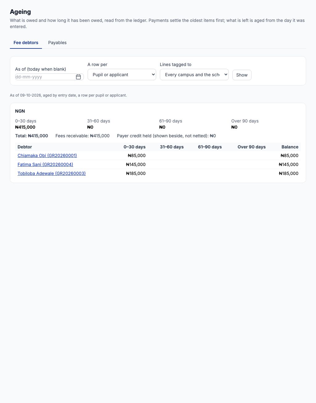This screenshot has width=316, height=403.
Task: Click the 'Payer credit held' summary text
Action: (x=166, y=136)
